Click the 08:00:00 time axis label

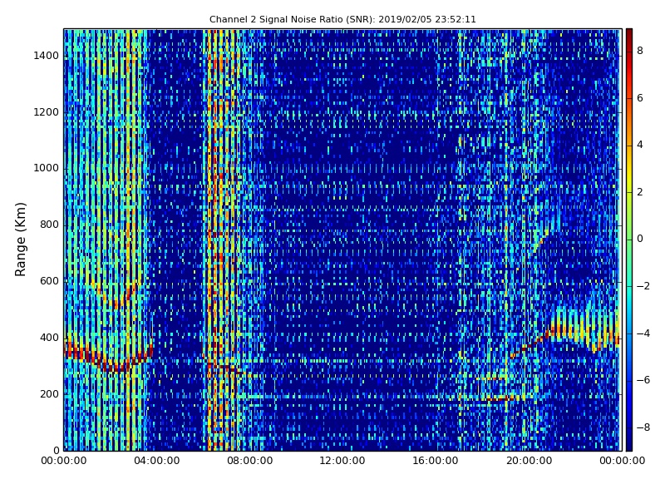point(250,461)
